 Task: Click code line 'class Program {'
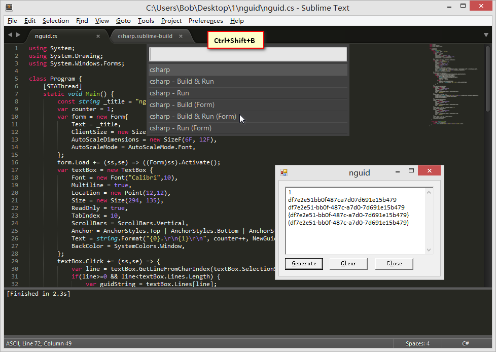pos(55,79)
